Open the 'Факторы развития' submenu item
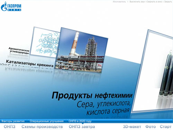173x130 pixels. (x=13, y=121)
